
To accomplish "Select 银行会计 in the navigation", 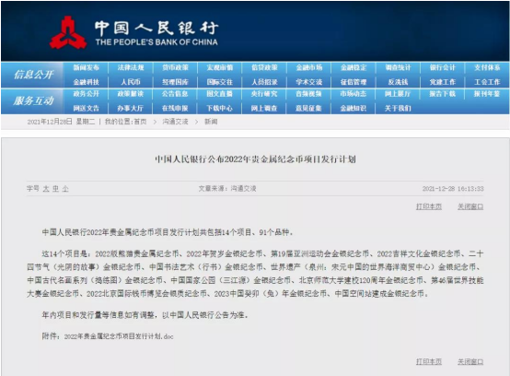I will 443,67.
